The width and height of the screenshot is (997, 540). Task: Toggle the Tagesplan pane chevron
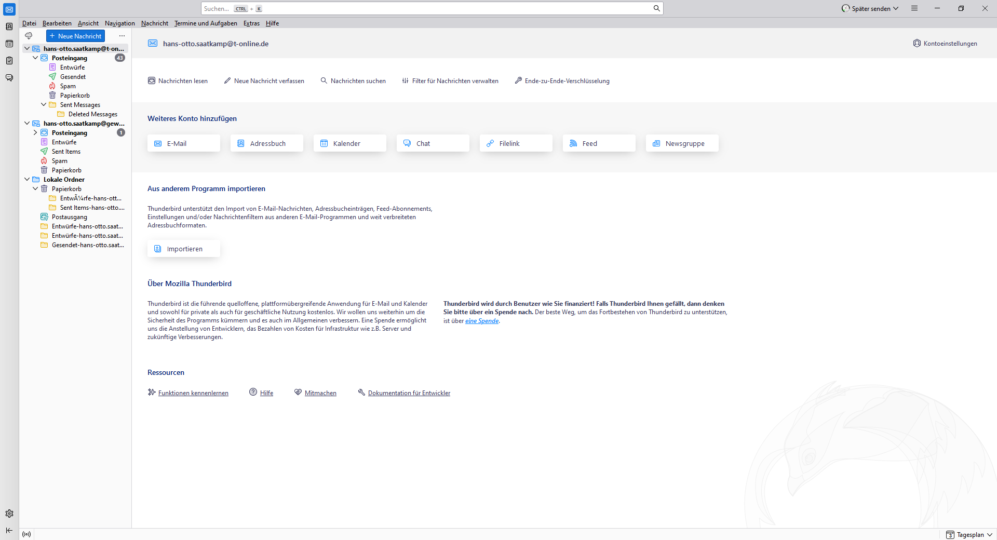click(990, 535)
